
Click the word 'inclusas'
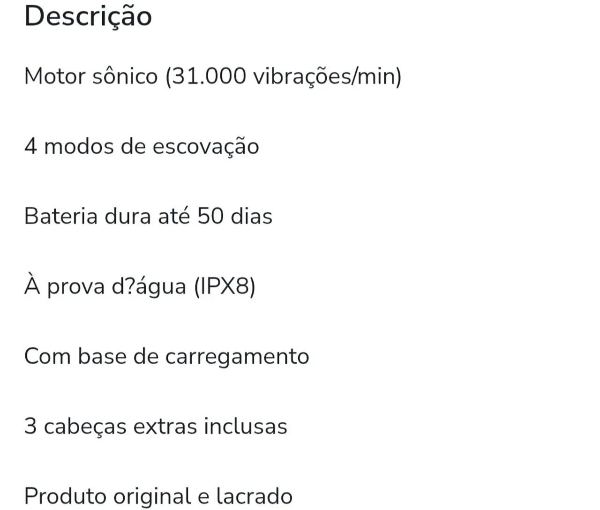pyautogui.click(x=245, y=427)
